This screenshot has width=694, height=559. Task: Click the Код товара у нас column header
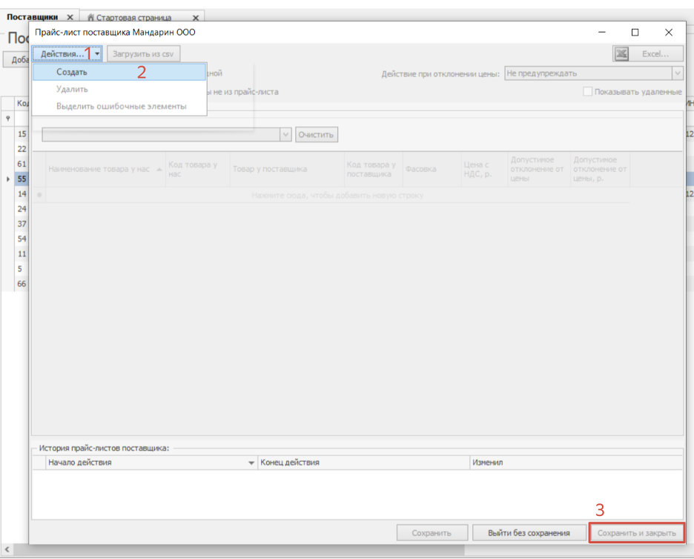click(x=197, y=169)
